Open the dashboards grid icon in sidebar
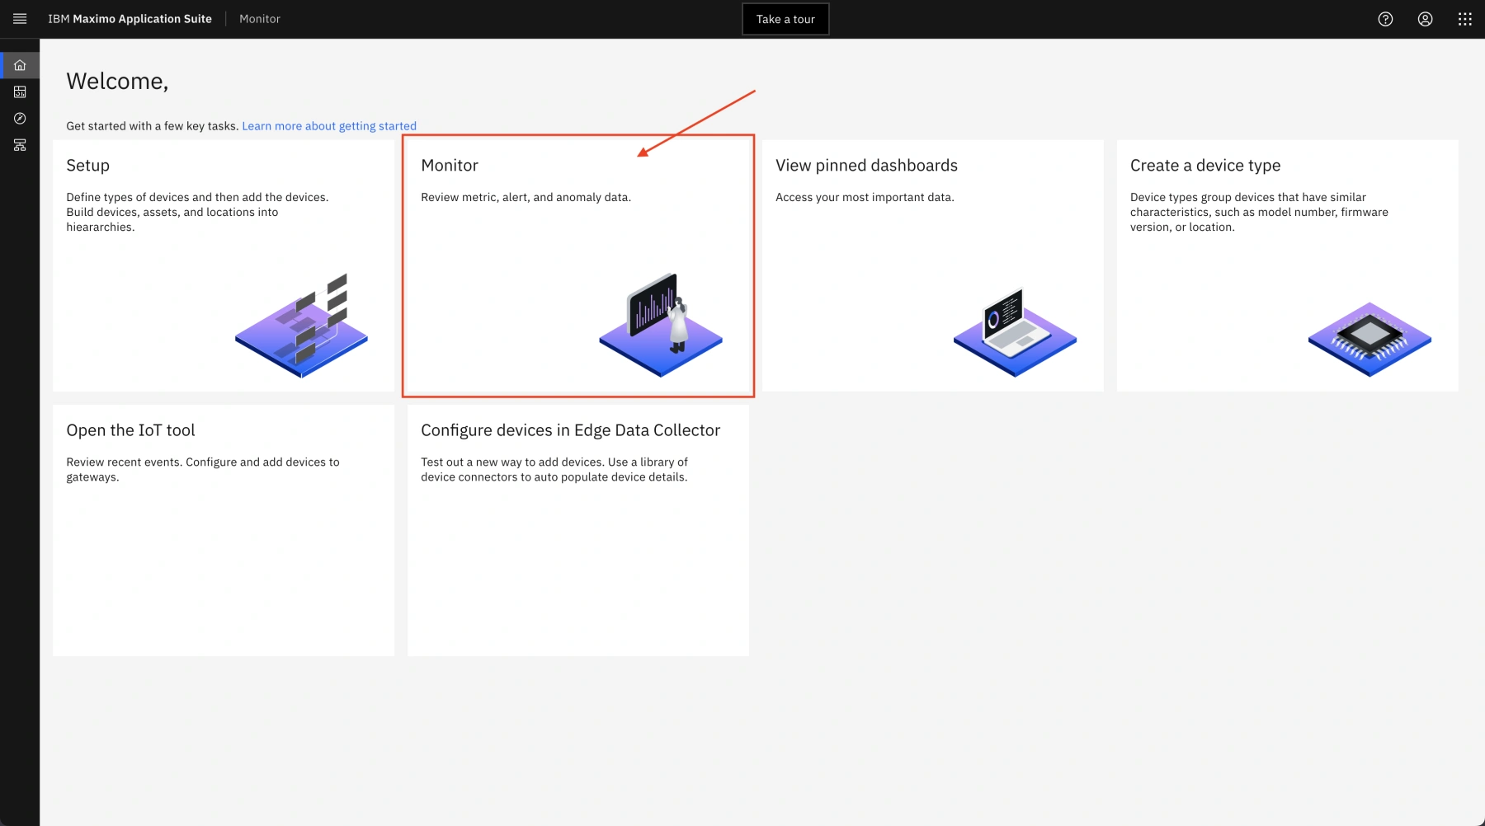1485x826 pixels. 20,92
